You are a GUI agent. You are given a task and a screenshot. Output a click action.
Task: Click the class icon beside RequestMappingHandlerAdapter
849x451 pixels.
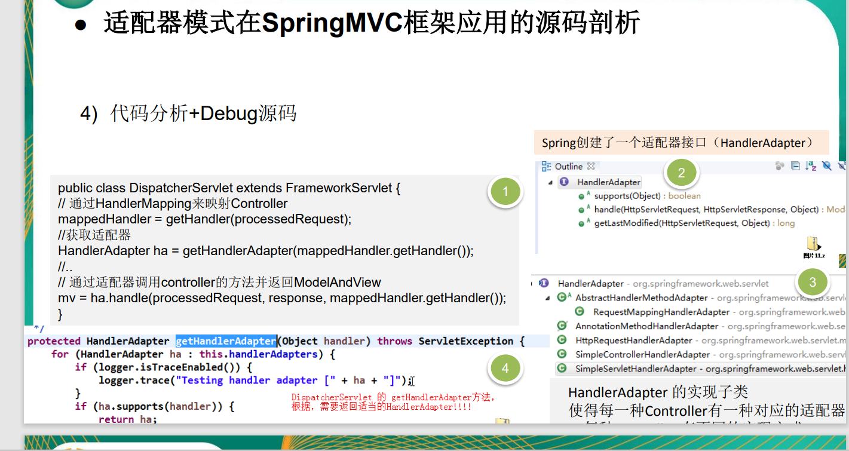[x=579, y=312]
